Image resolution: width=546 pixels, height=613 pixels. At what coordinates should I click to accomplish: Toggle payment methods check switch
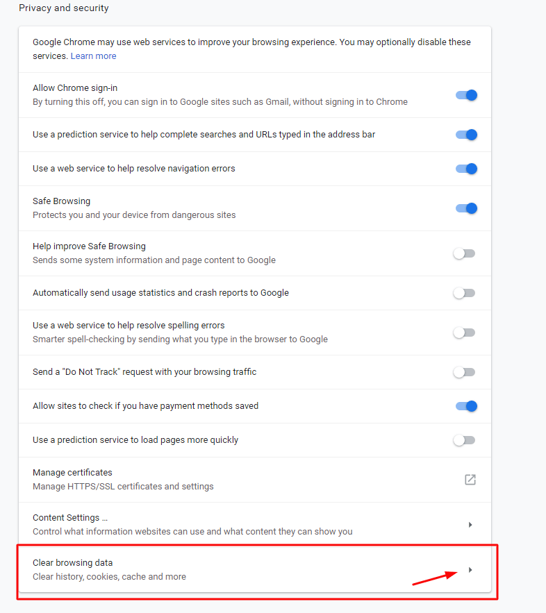(466, 406)
